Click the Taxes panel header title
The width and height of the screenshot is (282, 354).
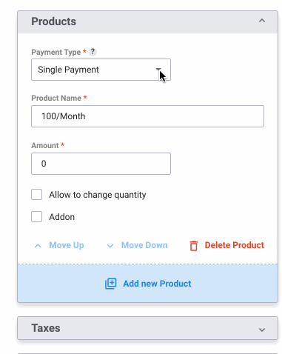coord(46,328)
